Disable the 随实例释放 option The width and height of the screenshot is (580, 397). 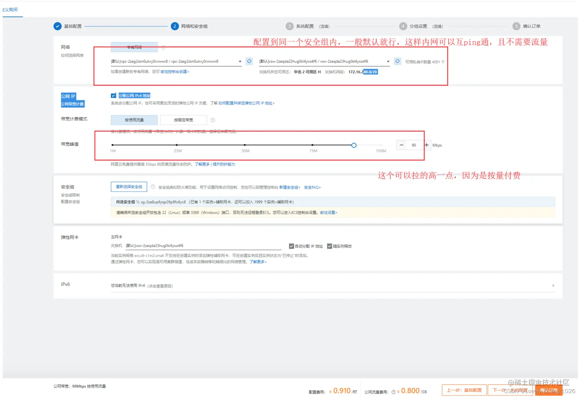tap(330, 246)
